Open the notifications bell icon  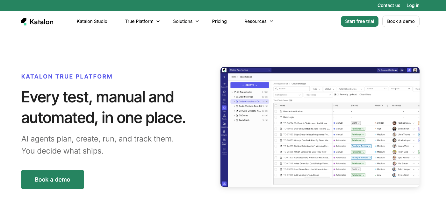click(x=402, y=70)
